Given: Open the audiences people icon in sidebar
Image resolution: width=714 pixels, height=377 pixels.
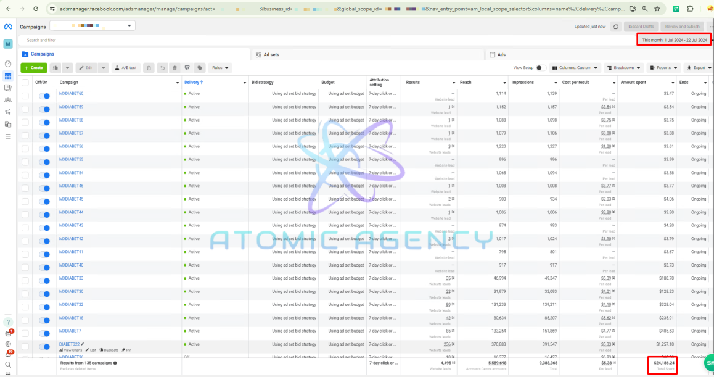Looking at the screenshot, I should (8, 100).
